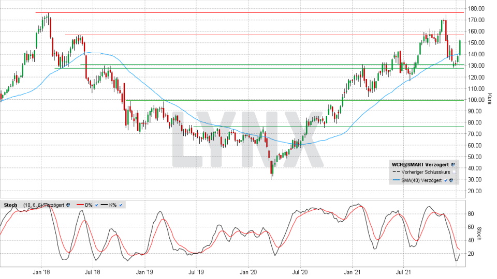497x279 pixels.
Task: Click the Jan '18 date axis label
Action: (x=41, y=272)
